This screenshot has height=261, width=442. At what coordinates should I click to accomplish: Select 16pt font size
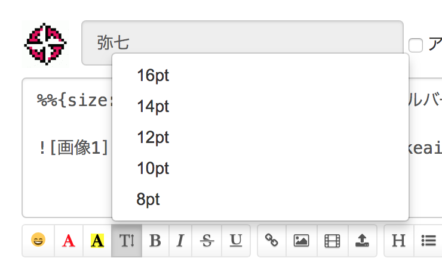[153, 76]
